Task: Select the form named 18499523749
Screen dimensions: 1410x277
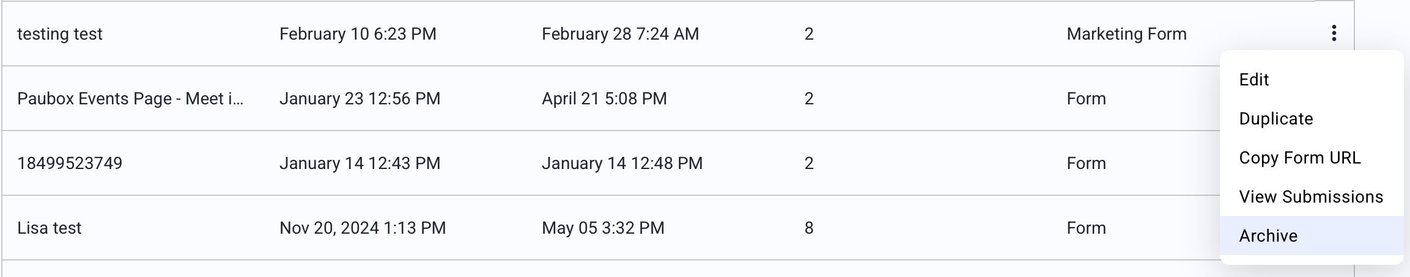Action: [x=70, y=164]
